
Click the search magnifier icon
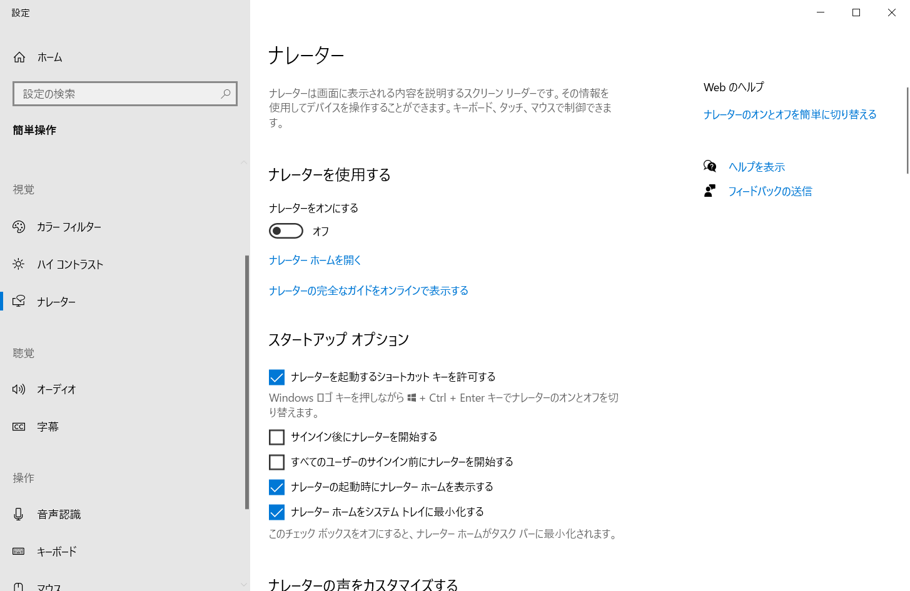point(226,94)
